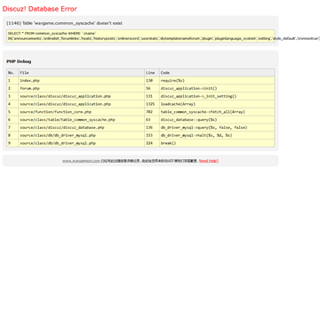Select the forum.php file cell

[x=82, y=88]
